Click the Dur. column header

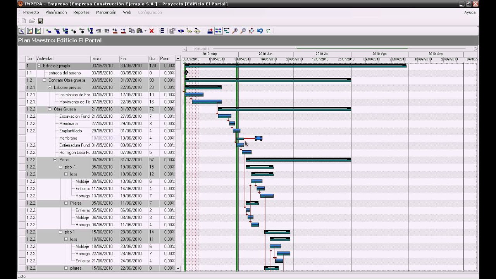coord(154,59)
